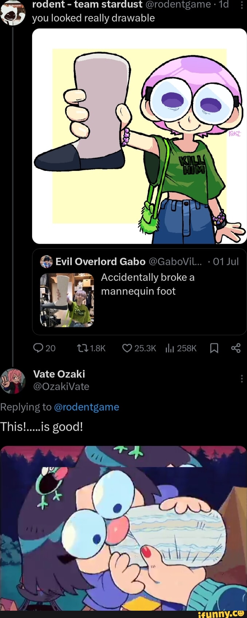Open rodent team stardust profile avatar
Viewport: 247px width, 618px height.
tap(13, 13)
